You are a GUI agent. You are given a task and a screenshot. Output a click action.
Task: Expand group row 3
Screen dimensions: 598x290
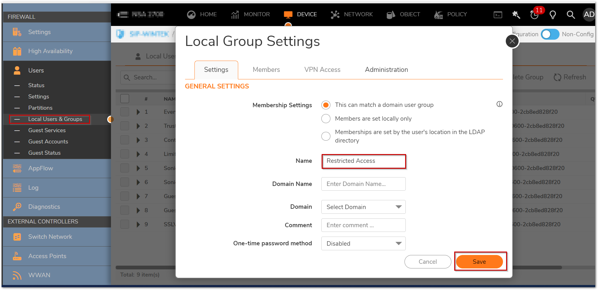tap(138, 140)
